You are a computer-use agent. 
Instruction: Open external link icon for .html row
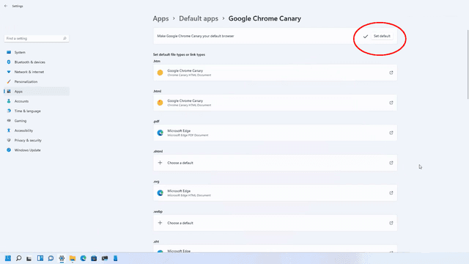(x=391, y=103)
